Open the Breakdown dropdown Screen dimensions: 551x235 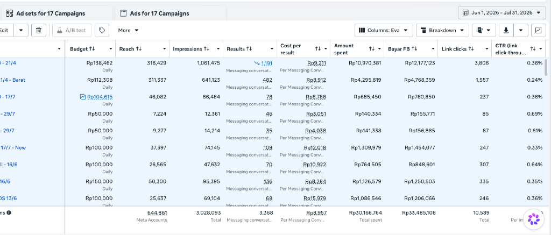click(x=442, y=30)
